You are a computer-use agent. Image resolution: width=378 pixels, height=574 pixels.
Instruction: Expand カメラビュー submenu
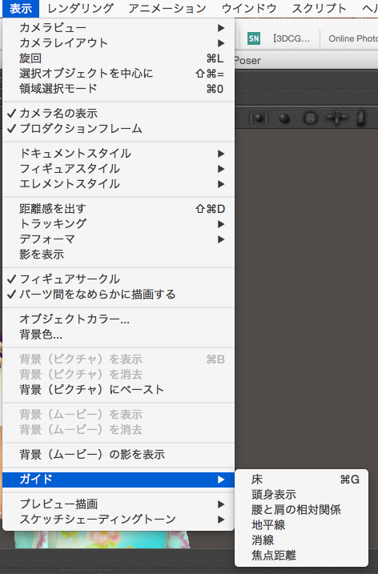click(x=119, y=28)
